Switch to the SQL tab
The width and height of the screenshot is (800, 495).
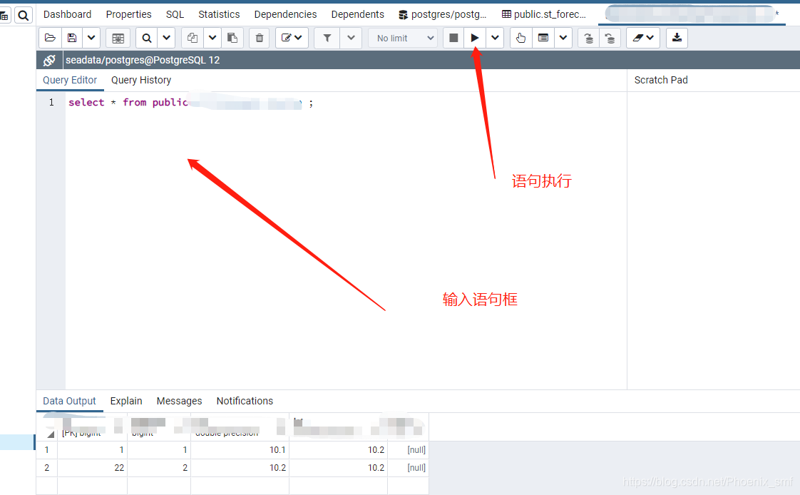(x=175, y=14)
